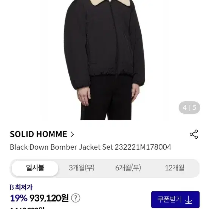Click the 4 | 5 image counter badge
The width and height of the screenshot is (209, 209).
pos(189,108)
